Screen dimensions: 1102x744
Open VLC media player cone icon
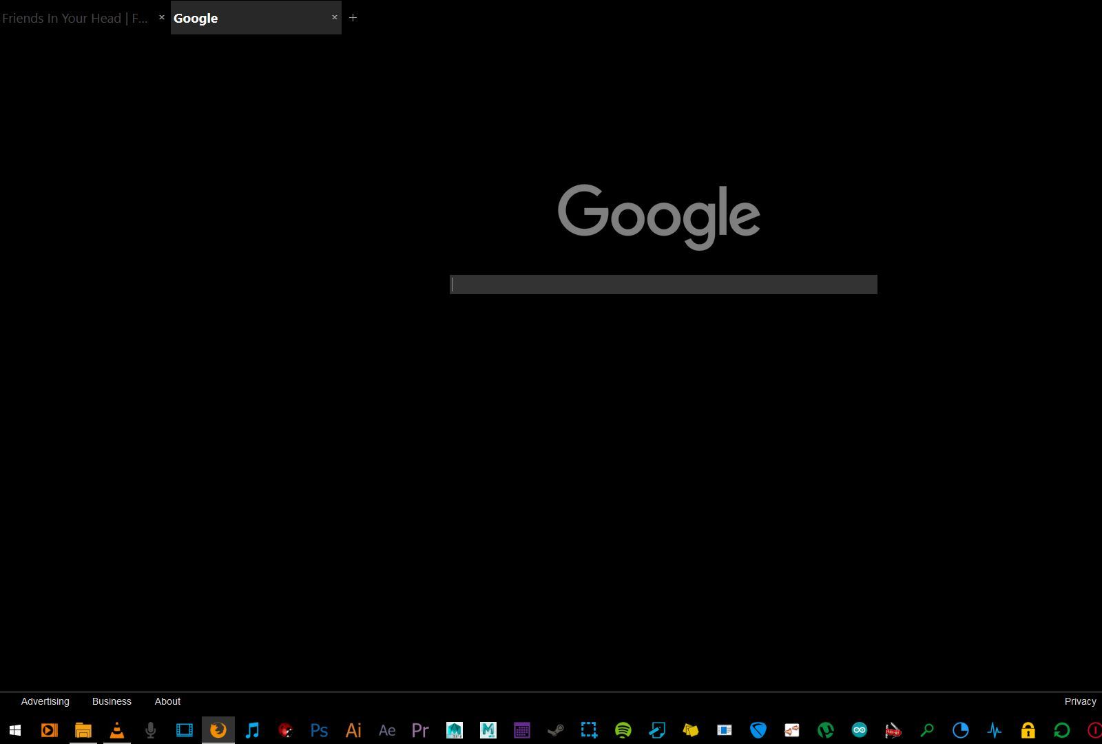(x=117, y=730)
